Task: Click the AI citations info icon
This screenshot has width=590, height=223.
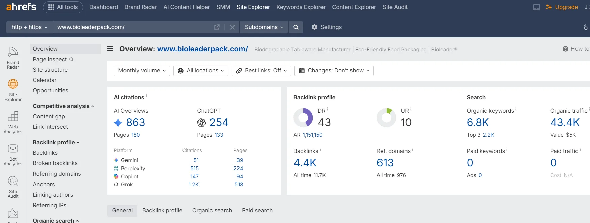Action: tap(146, 96)
